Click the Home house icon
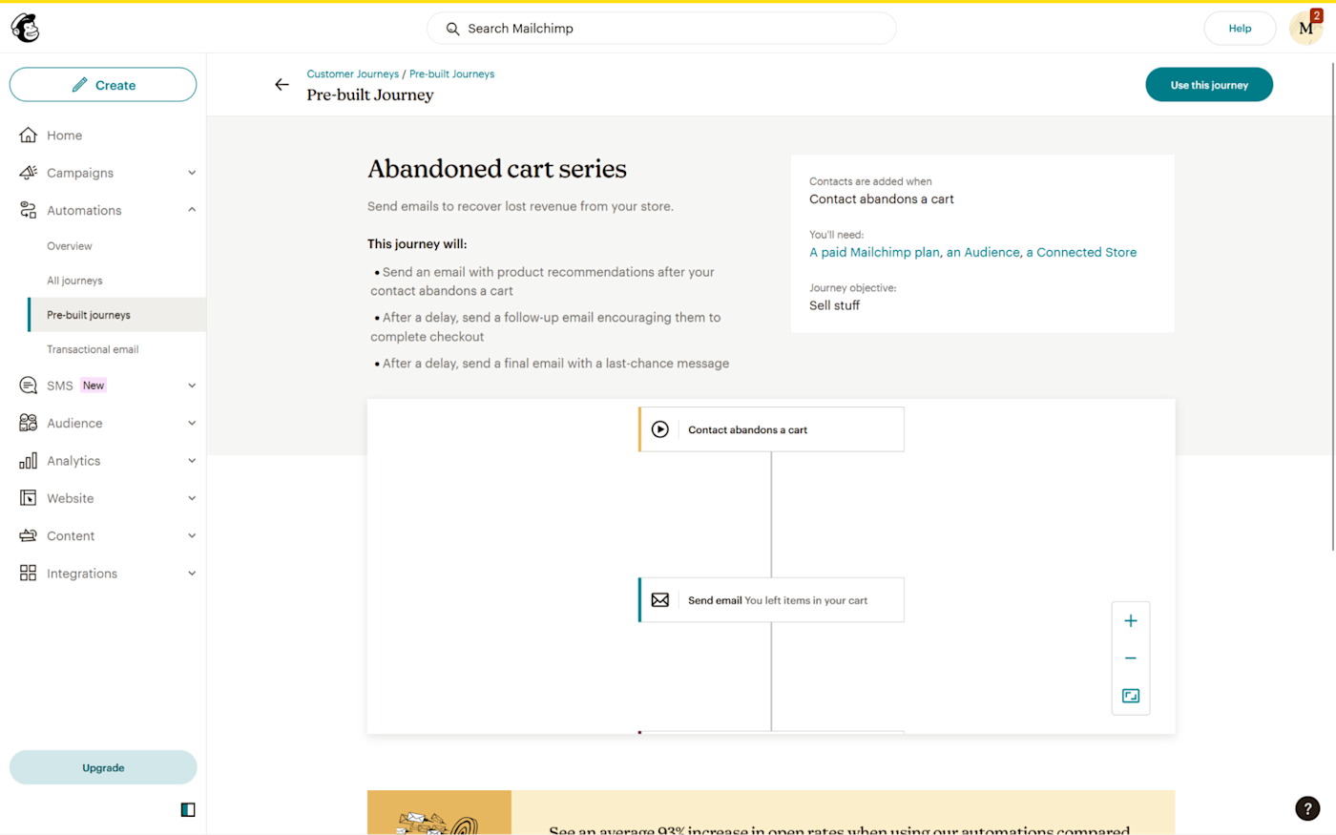 (29, 136)
